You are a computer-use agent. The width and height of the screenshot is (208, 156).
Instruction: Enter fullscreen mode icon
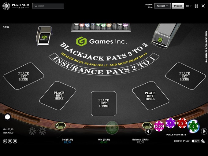[x=196, y=6]
